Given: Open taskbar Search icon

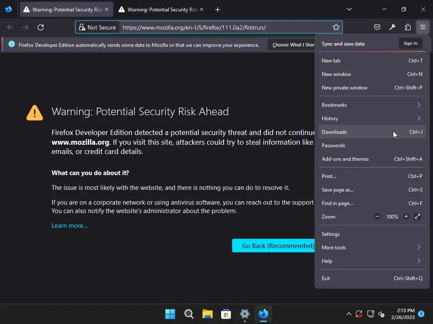Looking at the screenshot, I should click(189, 314).
